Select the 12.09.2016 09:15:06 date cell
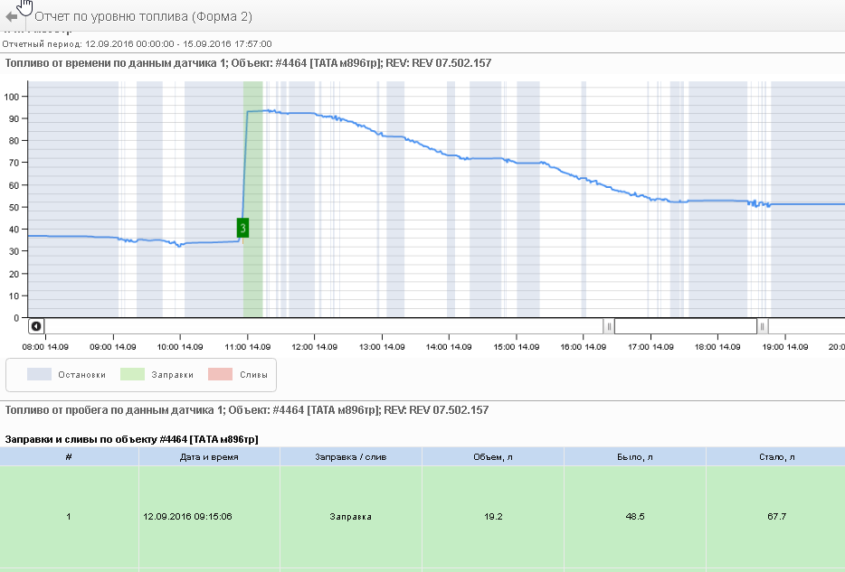The height and width of the screenshot is (572, 845). pos(187,517)
